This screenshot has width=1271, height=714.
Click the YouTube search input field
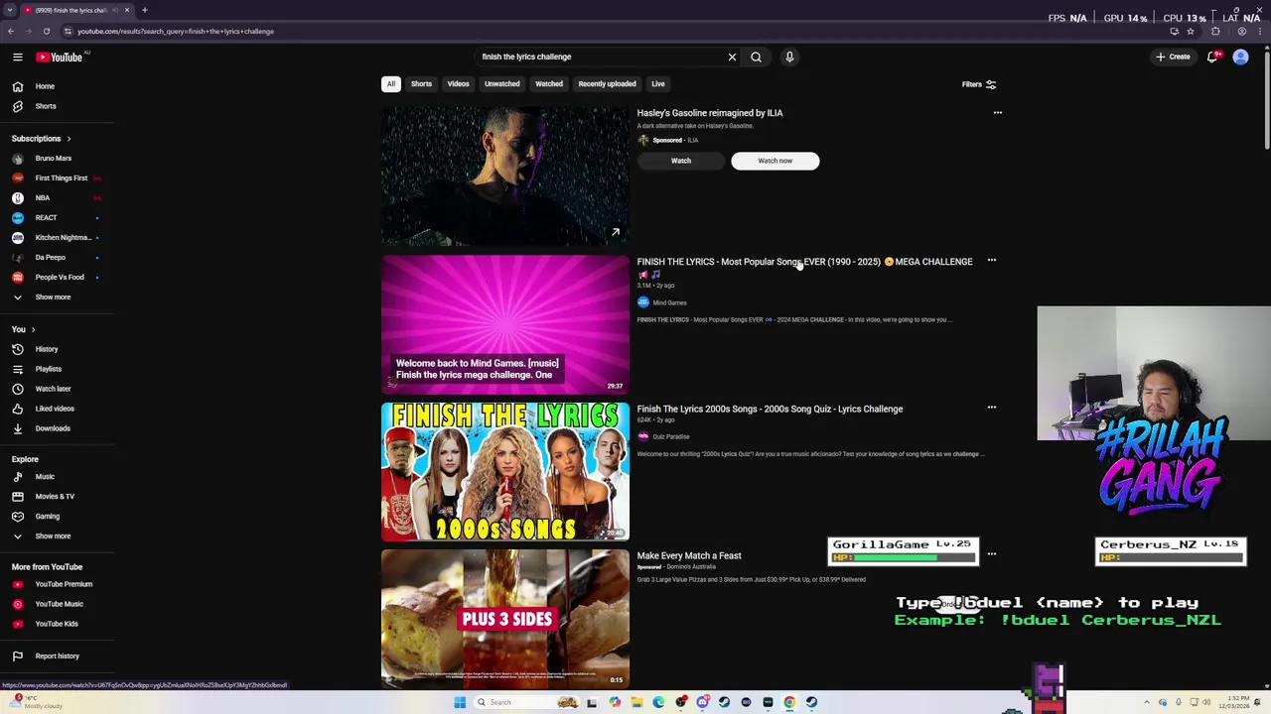[x=601, y=58]
